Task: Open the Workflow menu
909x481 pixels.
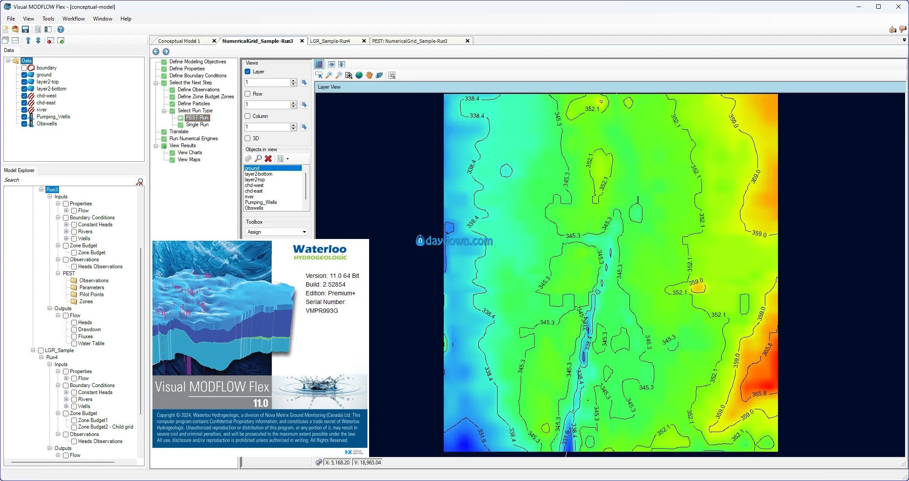Action: [73, 19]
